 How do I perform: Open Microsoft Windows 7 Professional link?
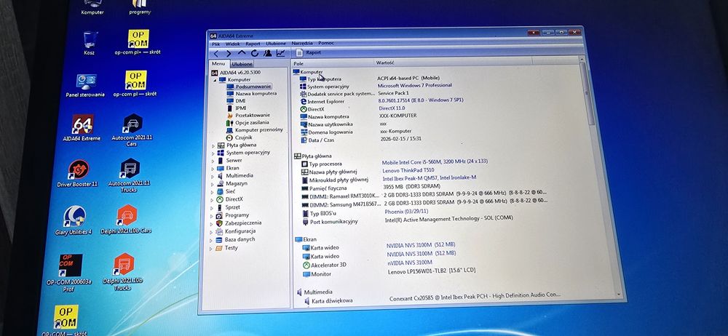click(414, 86)
